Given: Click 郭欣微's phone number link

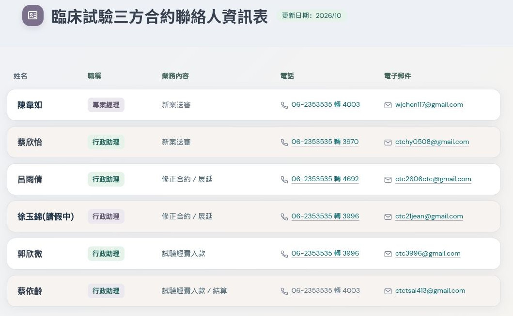Looking at the screenshot, I should 325,253.
